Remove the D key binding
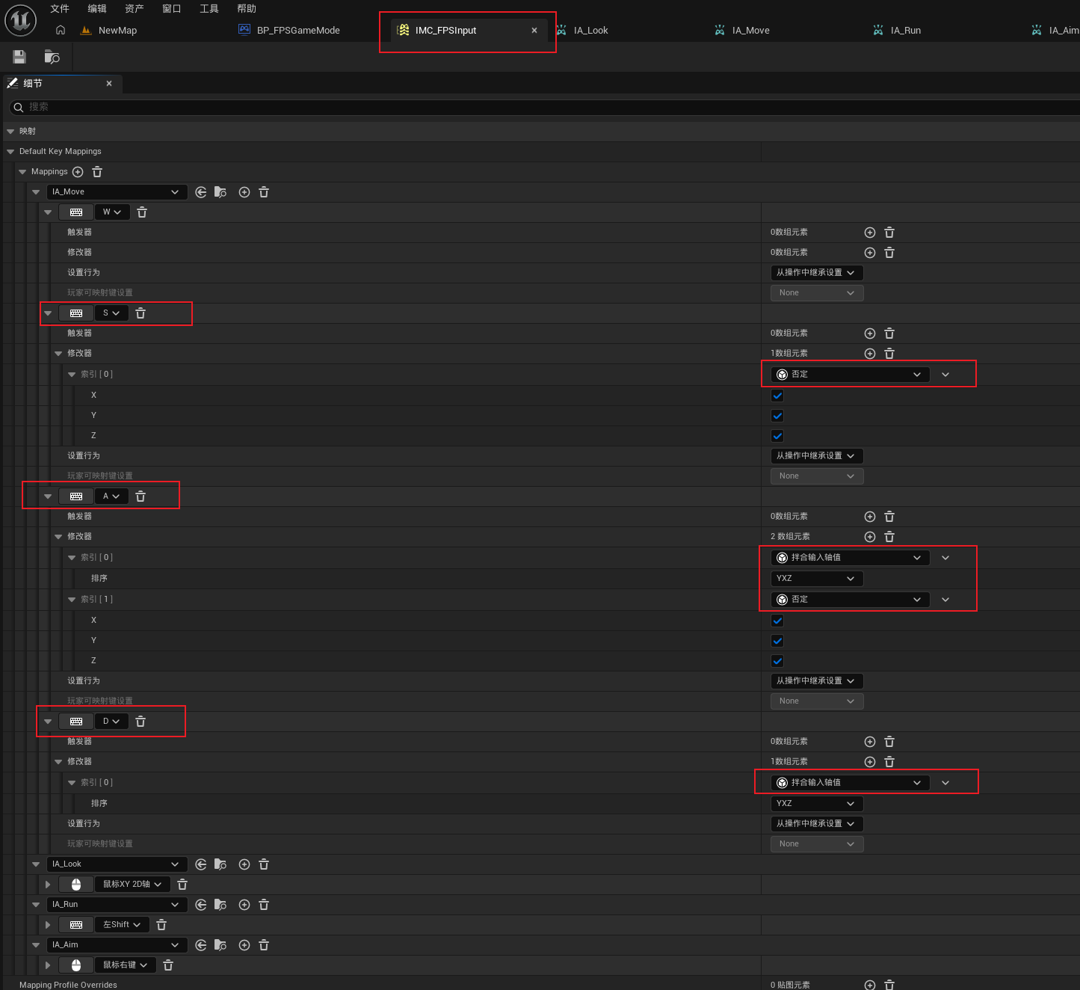Viewport: 1080px width, 990px height. click(x=141, y=722)
